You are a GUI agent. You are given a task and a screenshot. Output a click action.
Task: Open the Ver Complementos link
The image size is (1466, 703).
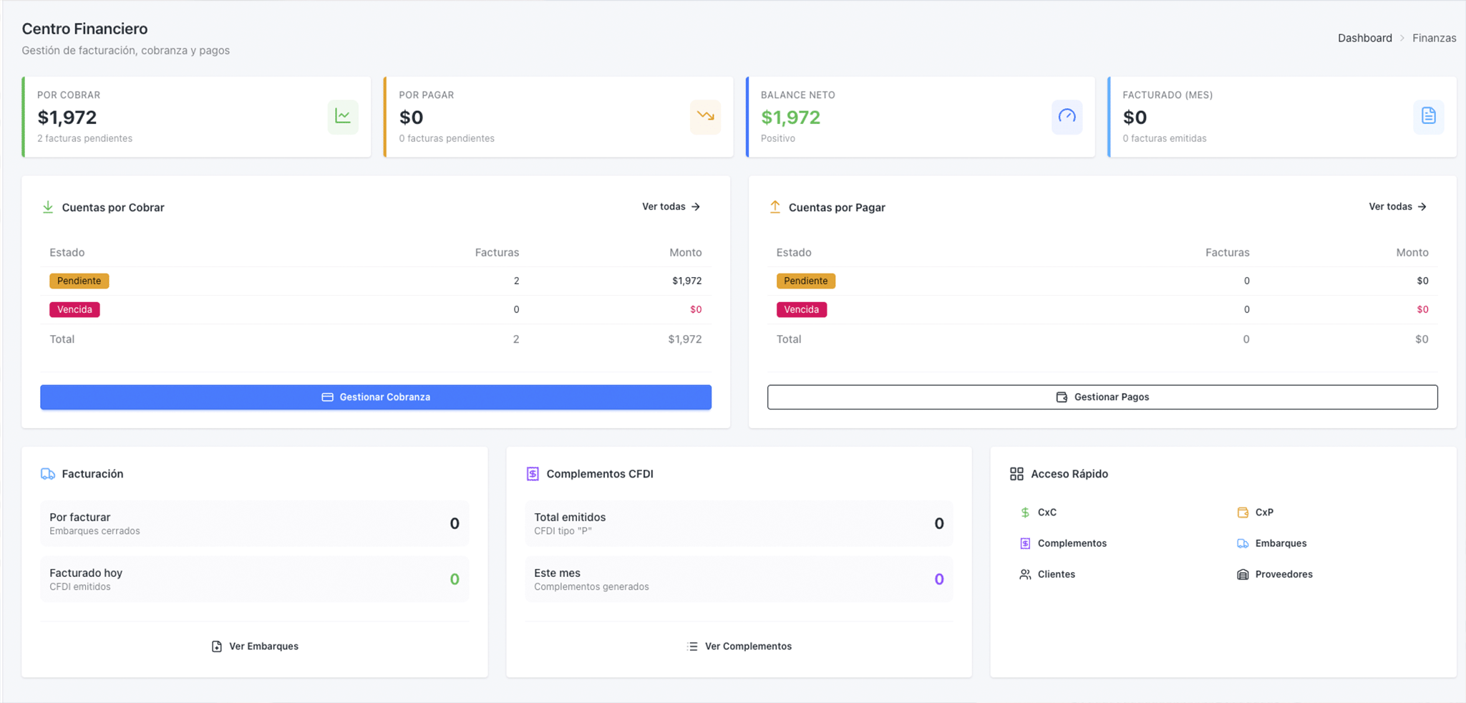[739, 646]
